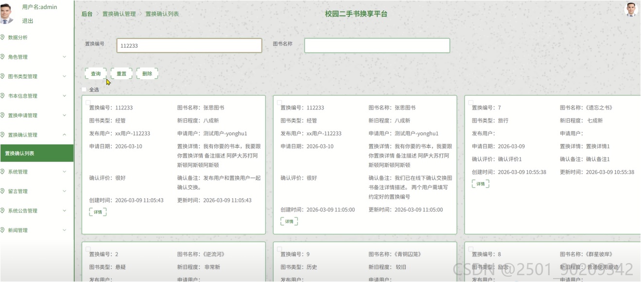This screenshot has height=282, width=641.
Task: Open 详情 on the 《遗忘之书》 card
Action: 481,184
